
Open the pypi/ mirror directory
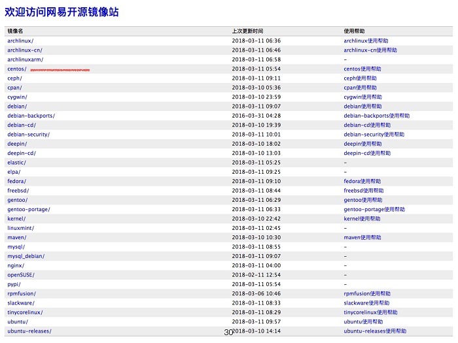(x=14, y=284)
